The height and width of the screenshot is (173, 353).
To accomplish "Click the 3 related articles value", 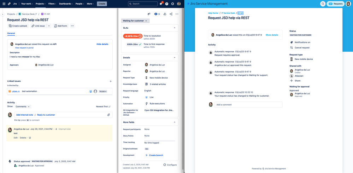I will pyautogui.click(x=158, y=84).
